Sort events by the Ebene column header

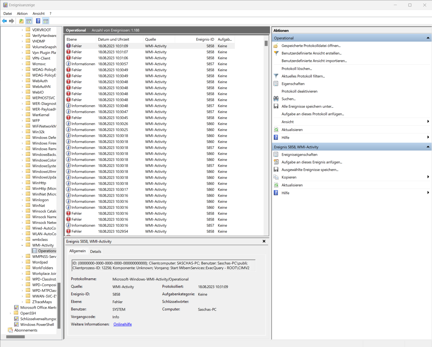pos(80,39)
